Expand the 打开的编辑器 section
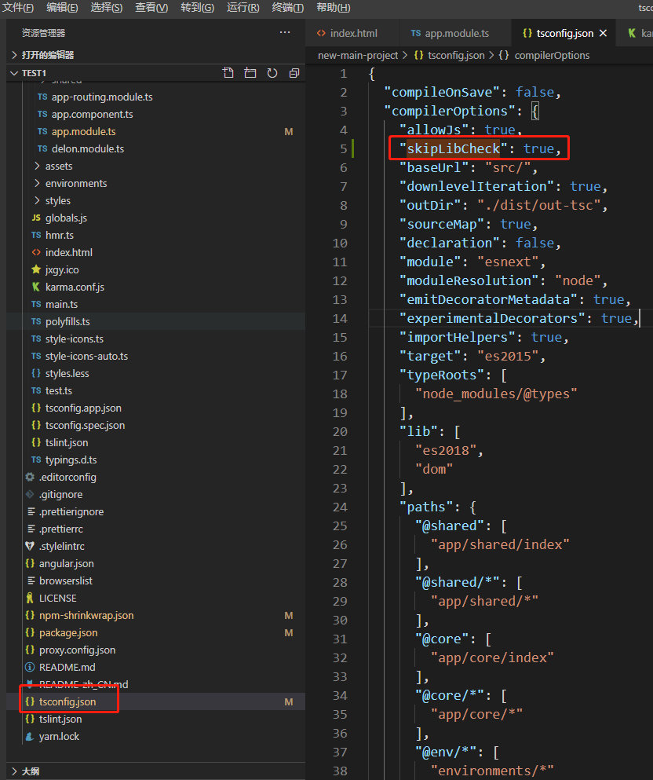 (x=155, y=55)
